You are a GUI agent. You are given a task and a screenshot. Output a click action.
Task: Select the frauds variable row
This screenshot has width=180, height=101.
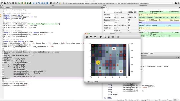(x=141, y=20)
